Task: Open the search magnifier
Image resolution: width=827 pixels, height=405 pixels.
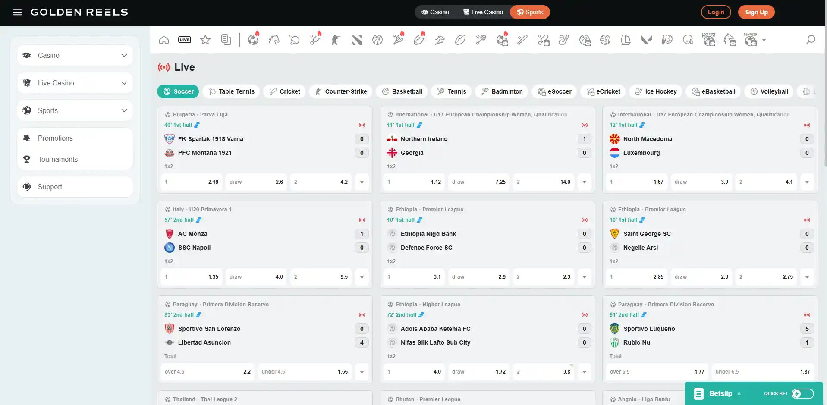Action: [811, 40]
